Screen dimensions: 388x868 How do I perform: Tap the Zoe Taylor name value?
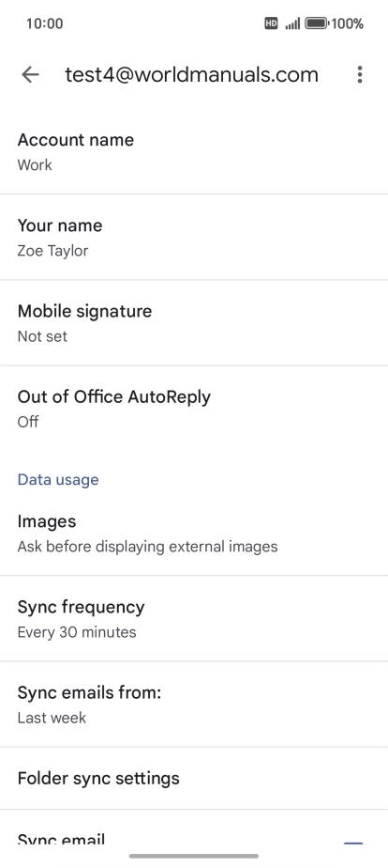53,251
